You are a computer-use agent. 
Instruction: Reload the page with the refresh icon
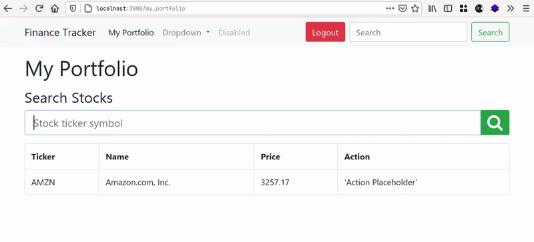pos(39,9)
